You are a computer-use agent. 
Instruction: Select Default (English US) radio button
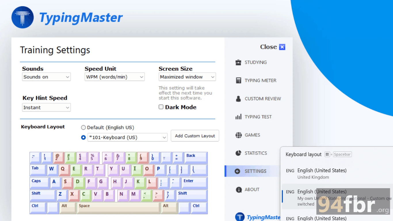click(x=83, y=127)
